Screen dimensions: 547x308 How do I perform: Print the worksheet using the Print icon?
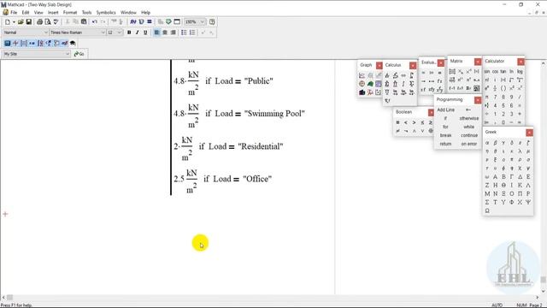(40, 21)
